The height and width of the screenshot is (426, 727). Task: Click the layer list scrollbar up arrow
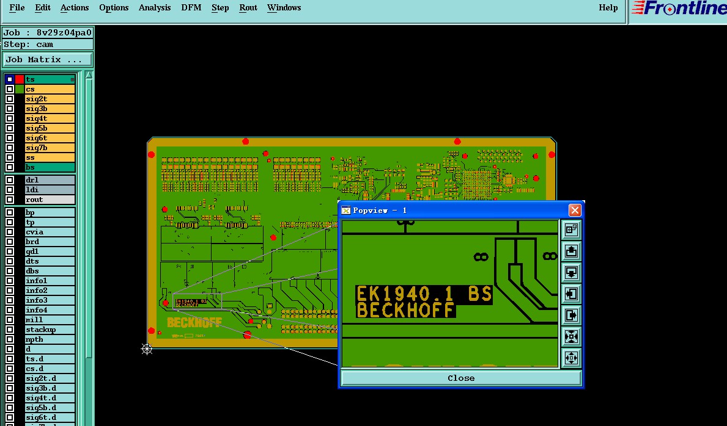tap(89, 75)
